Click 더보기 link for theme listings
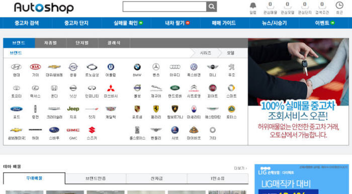The image size is (352, 194). (240, 168)
